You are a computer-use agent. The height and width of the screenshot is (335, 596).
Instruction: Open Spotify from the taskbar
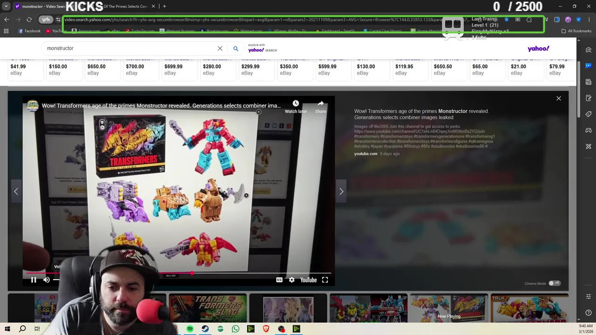pyautogui.click(x=190, y=329)
